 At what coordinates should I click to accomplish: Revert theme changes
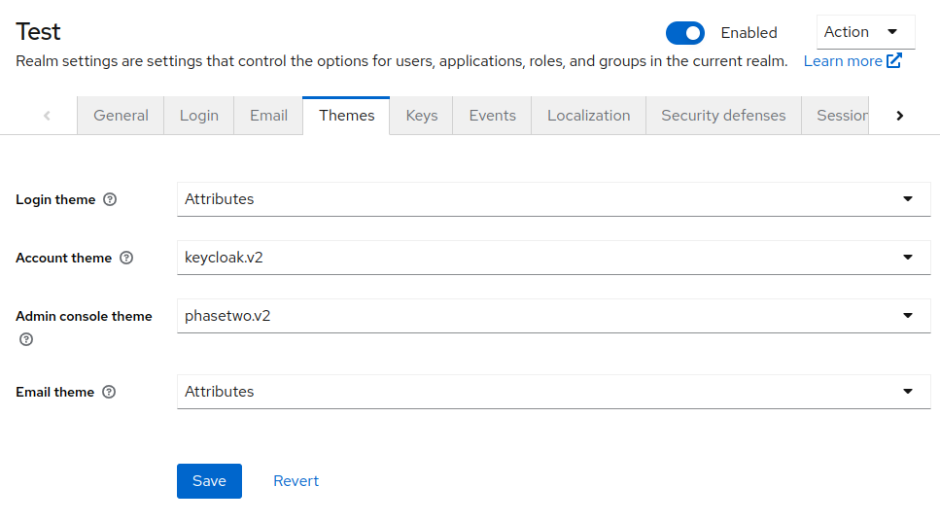tap(296, 481)
